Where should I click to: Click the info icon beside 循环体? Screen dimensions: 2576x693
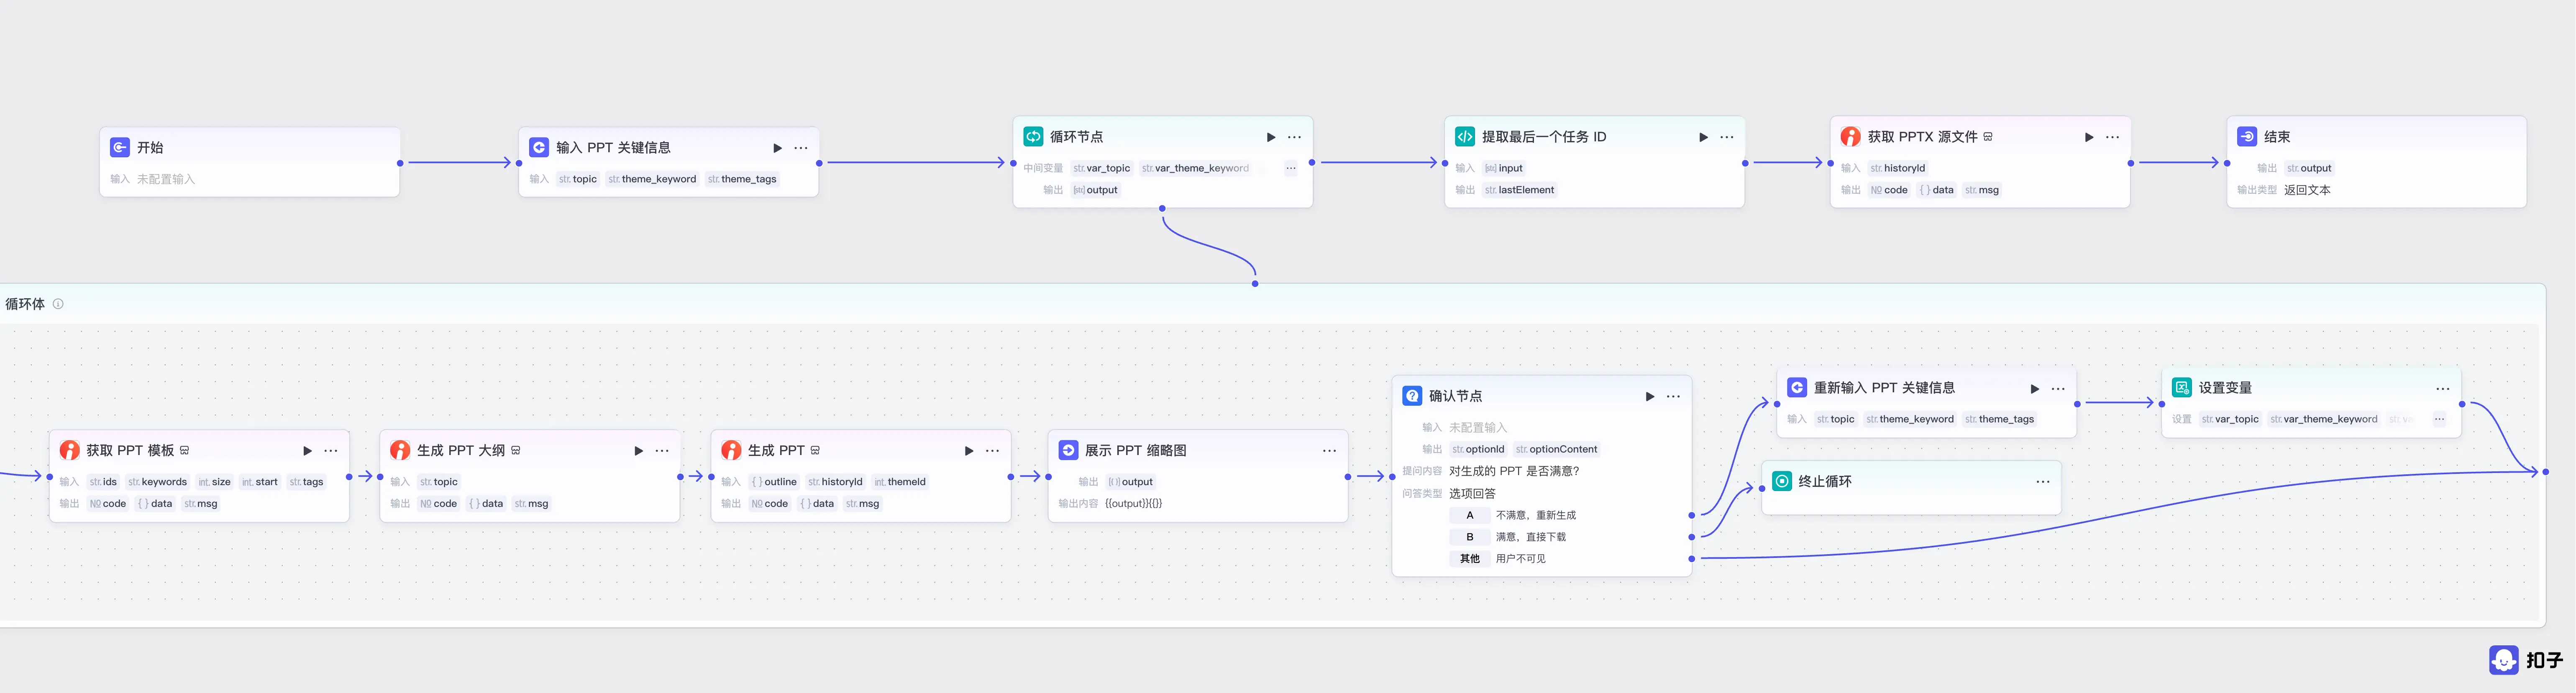(x=58, y=304)
